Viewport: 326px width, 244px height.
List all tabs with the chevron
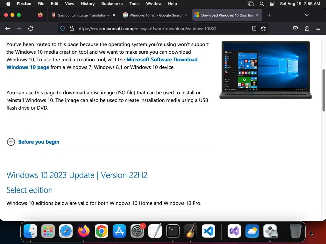(307, 15)
